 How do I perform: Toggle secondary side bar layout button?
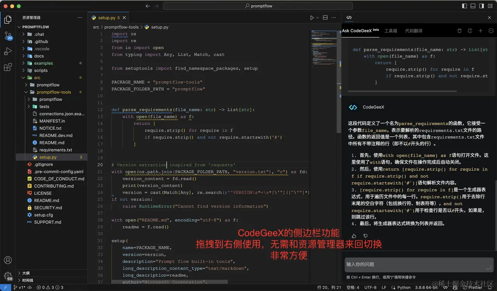coord(482,6)
